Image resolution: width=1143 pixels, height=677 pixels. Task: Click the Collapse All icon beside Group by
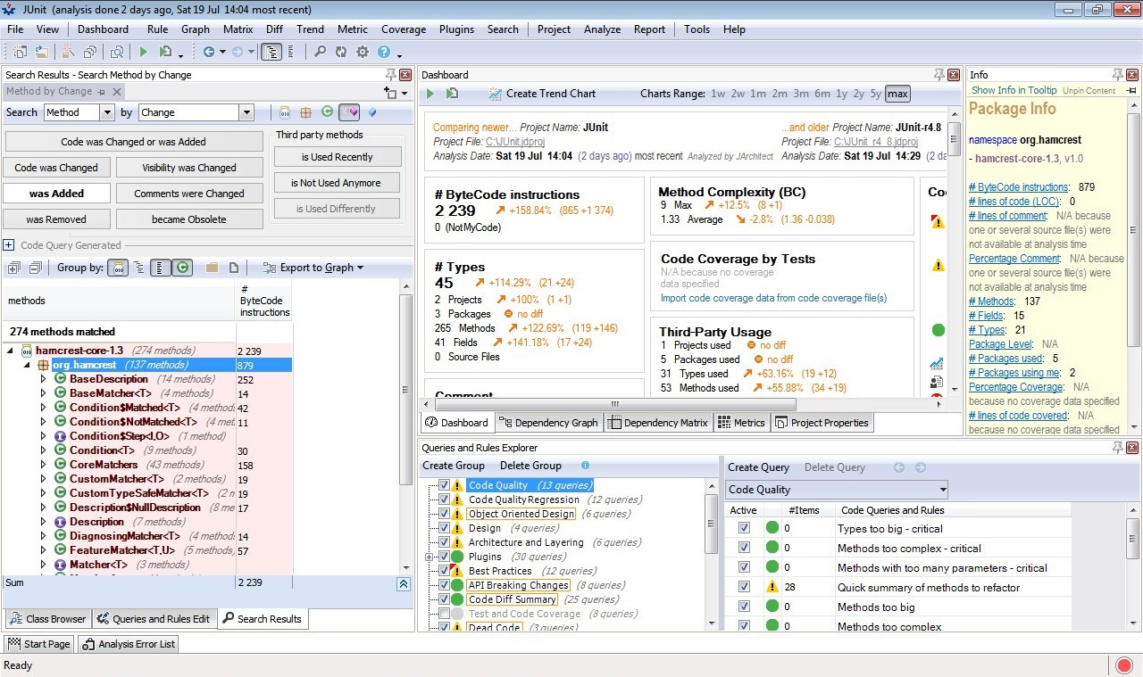[x=35, y=268]
